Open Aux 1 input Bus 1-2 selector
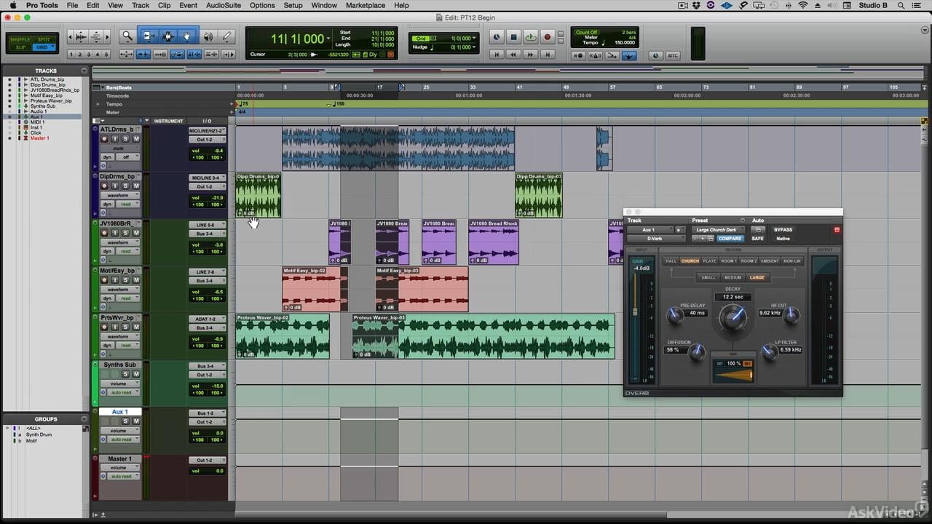 pos(208,413)
